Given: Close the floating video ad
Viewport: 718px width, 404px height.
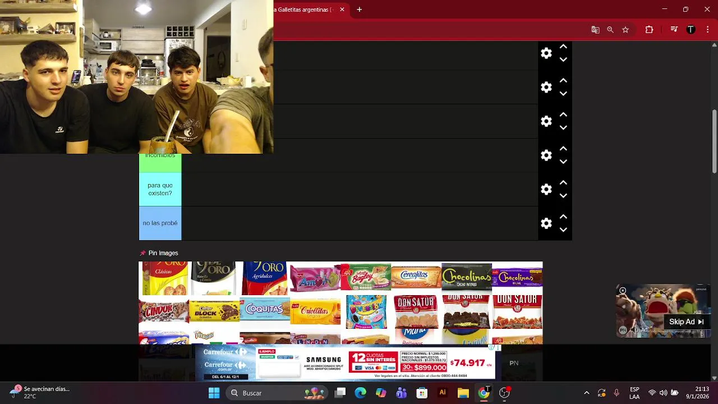Looking at the screenshot, I should [x=623, y=291].
